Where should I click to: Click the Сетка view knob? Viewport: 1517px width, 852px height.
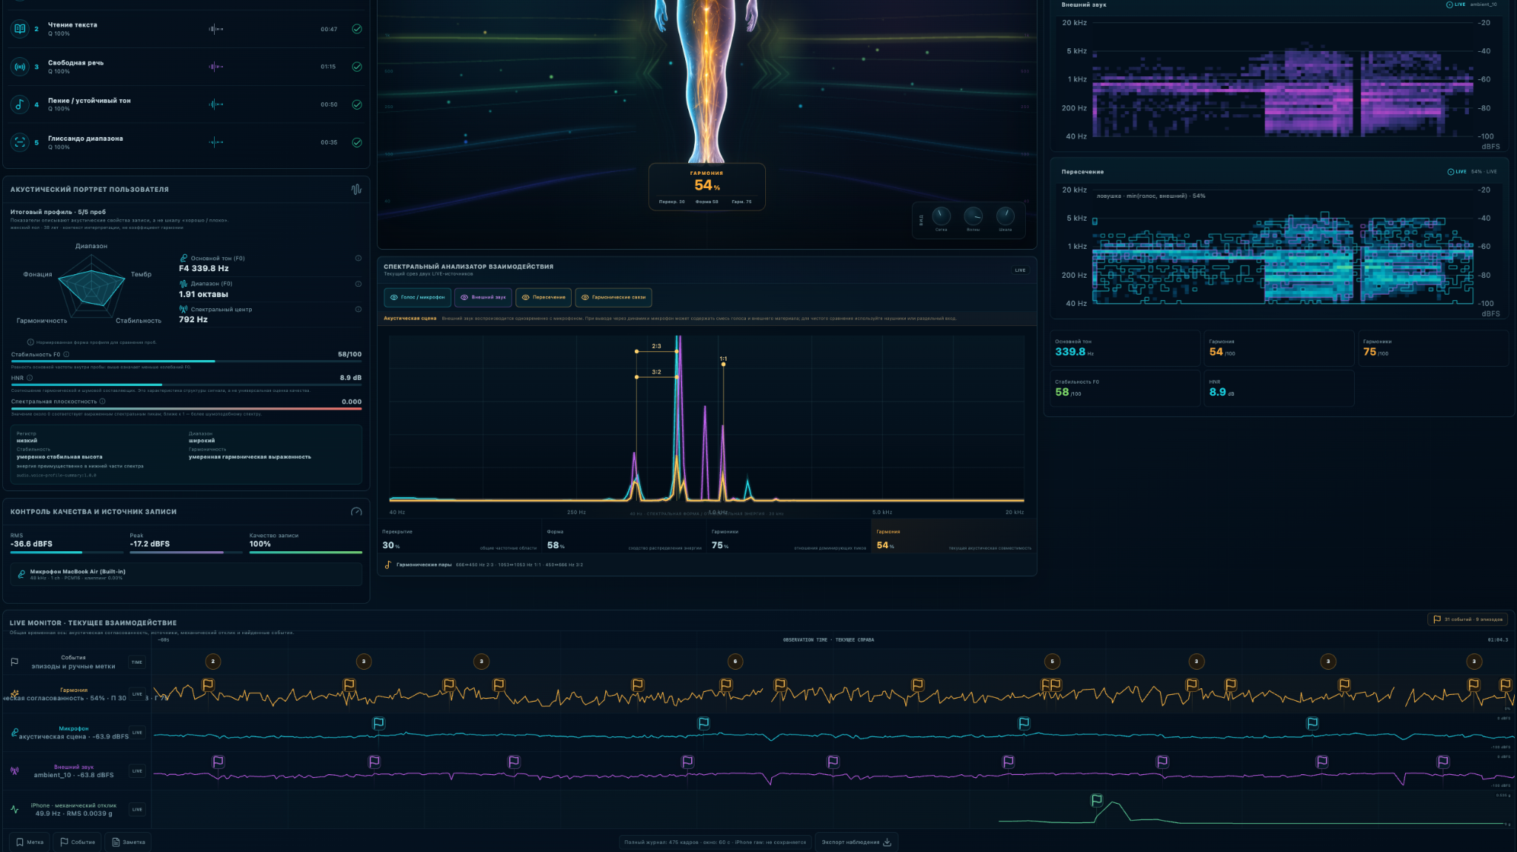(x=941, y=216)
